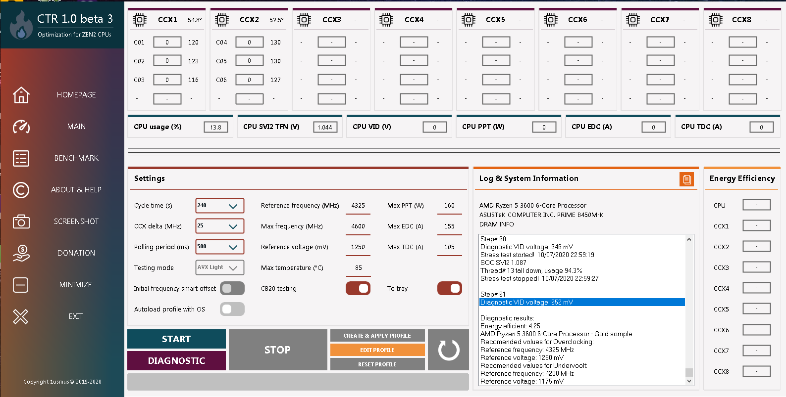Open the Polling period dropdown
786x397 pixels.
coord(232,247)
